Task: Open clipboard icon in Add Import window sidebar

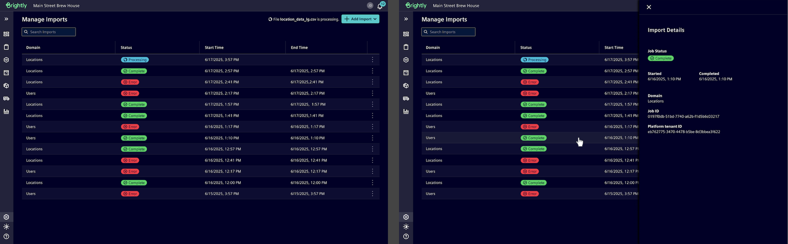Action: [6, 47]
